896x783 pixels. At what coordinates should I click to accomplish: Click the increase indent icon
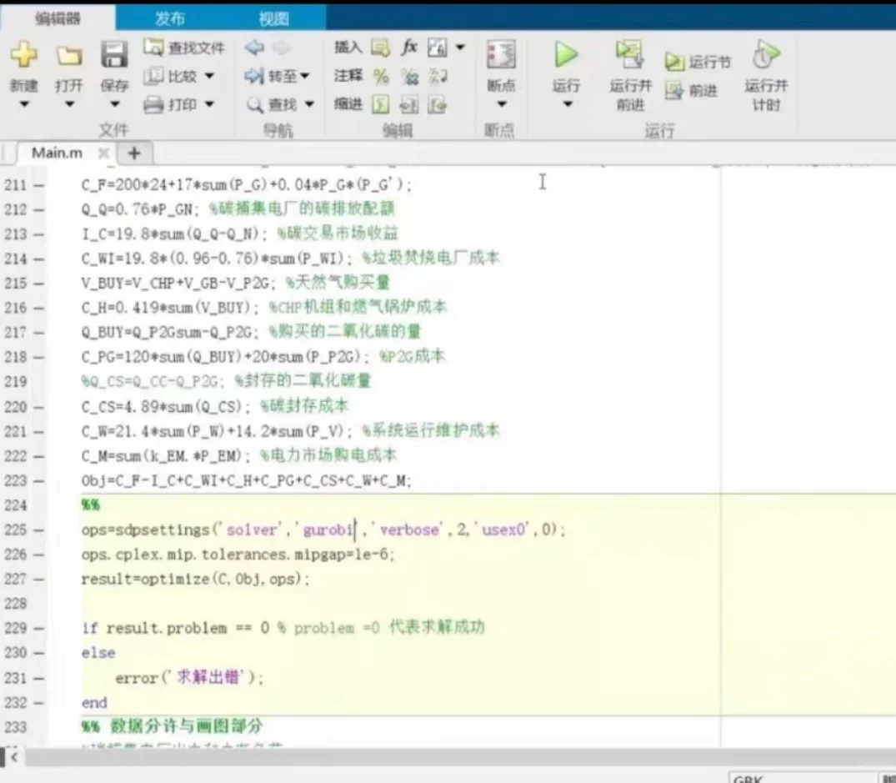408,104
